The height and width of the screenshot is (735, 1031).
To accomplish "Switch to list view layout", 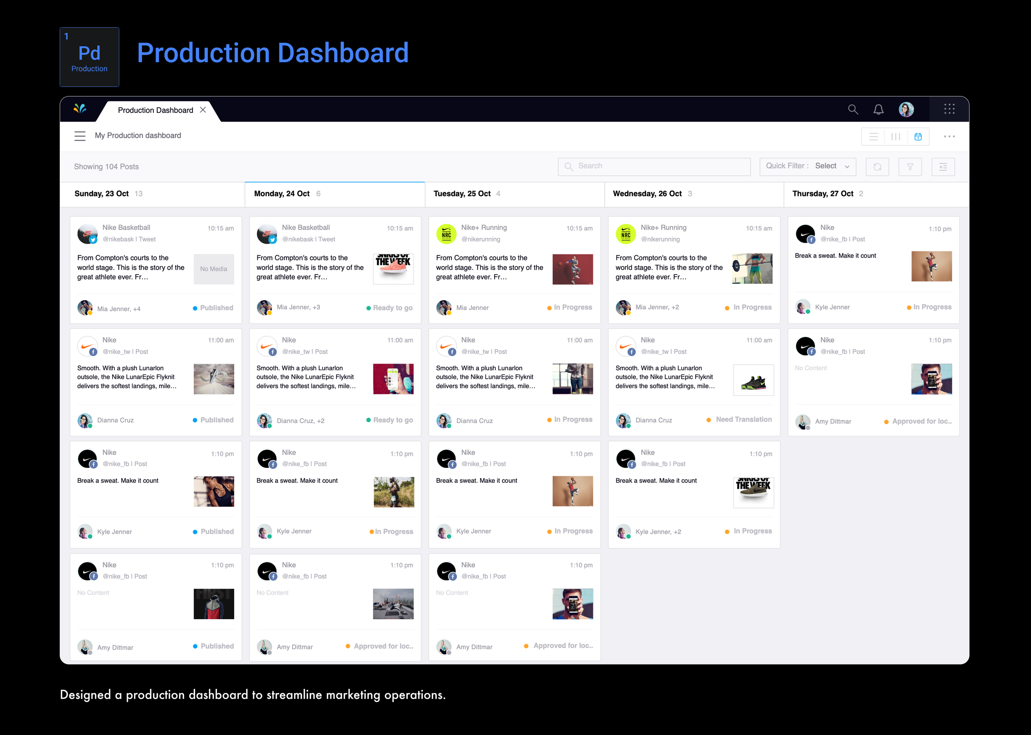I will click(x=873, y=137).
